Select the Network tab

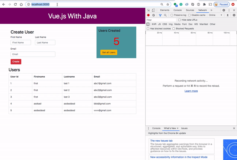click(203, 10)
